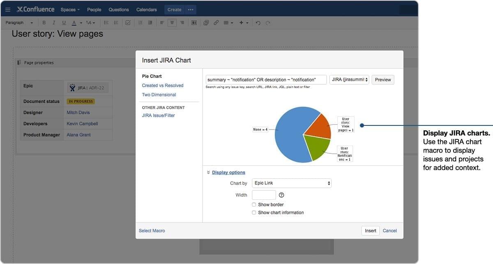493x264 pixels.
Task: Open the page layout tool
Action: point(194,23)
